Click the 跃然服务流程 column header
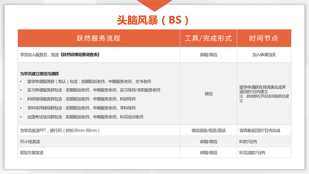Screen dimensions: 309x174 [99, 38]
